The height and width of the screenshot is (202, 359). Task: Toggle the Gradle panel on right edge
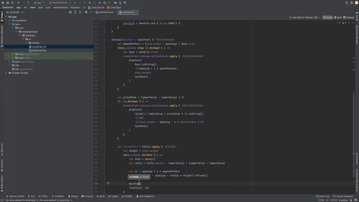pyautogui.click(x=357, y=16)
